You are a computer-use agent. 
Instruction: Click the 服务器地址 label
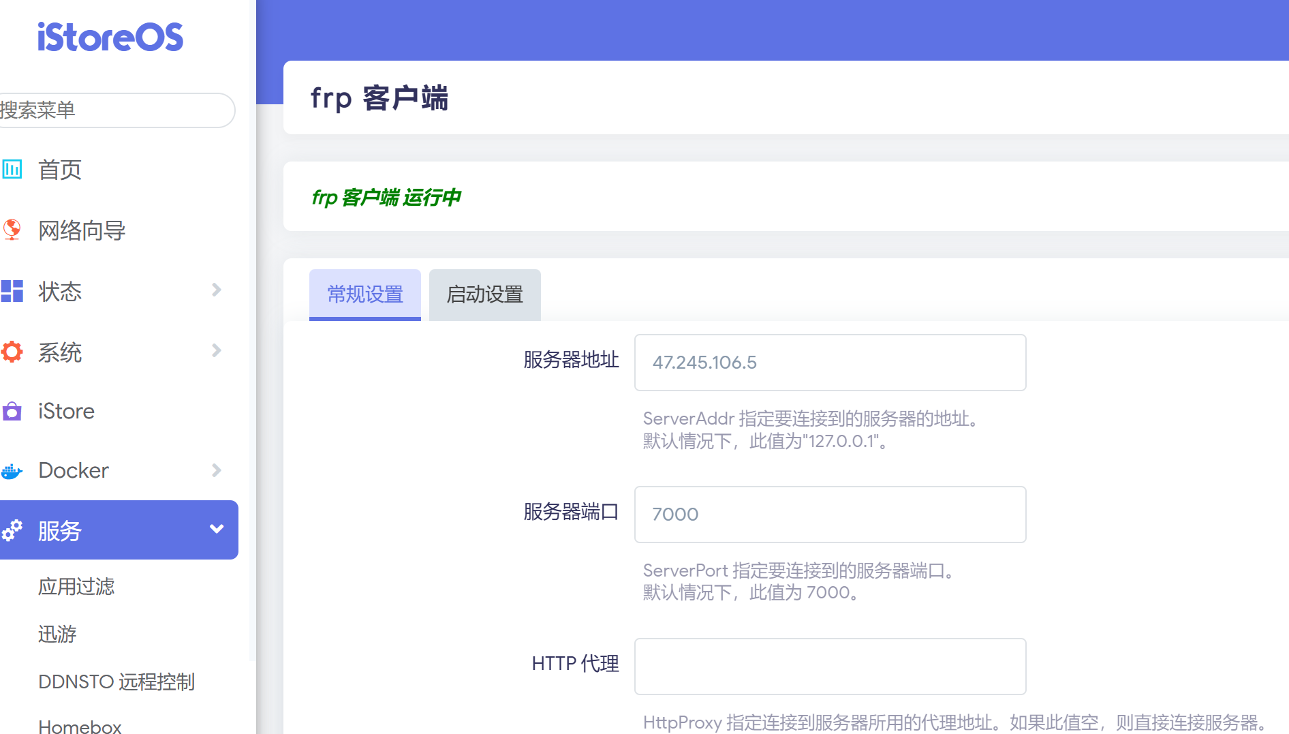pos(571,360)
